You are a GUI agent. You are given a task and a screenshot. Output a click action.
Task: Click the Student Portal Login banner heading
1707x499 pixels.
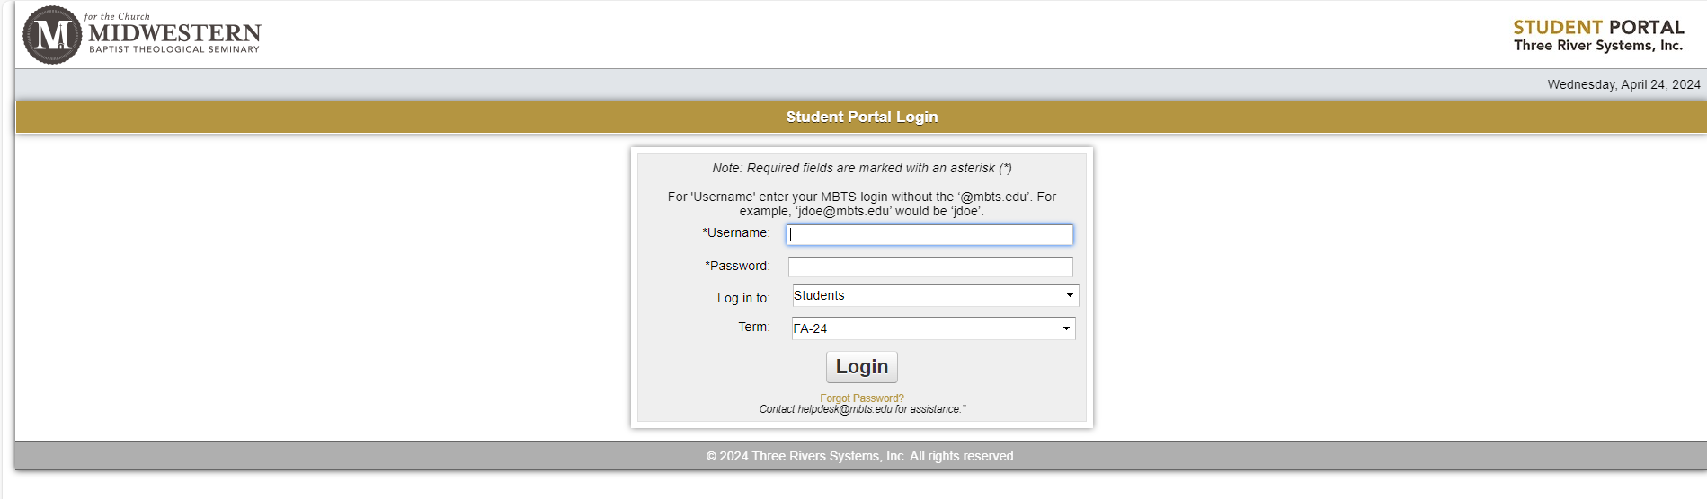click(x=861, y=117)
